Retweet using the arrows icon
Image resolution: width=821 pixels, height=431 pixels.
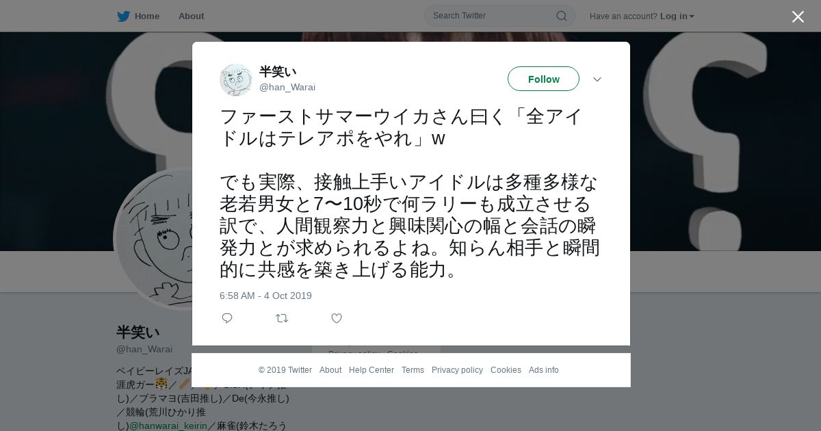(x=282, y=318)
